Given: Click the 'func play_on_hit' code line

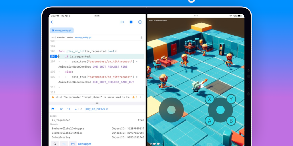Looking at the screenshot, I should pos(88,51).
